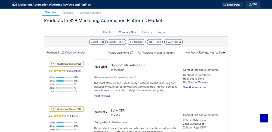Click the View by Vendor link
The image size is (272, 132).
click(76, 53)
